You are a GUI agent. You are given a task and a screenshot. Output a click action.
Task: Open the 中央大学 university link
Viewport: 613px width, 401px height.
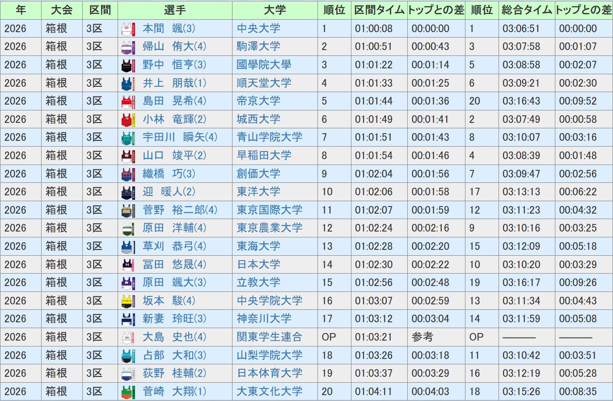(x=258, y=29)
